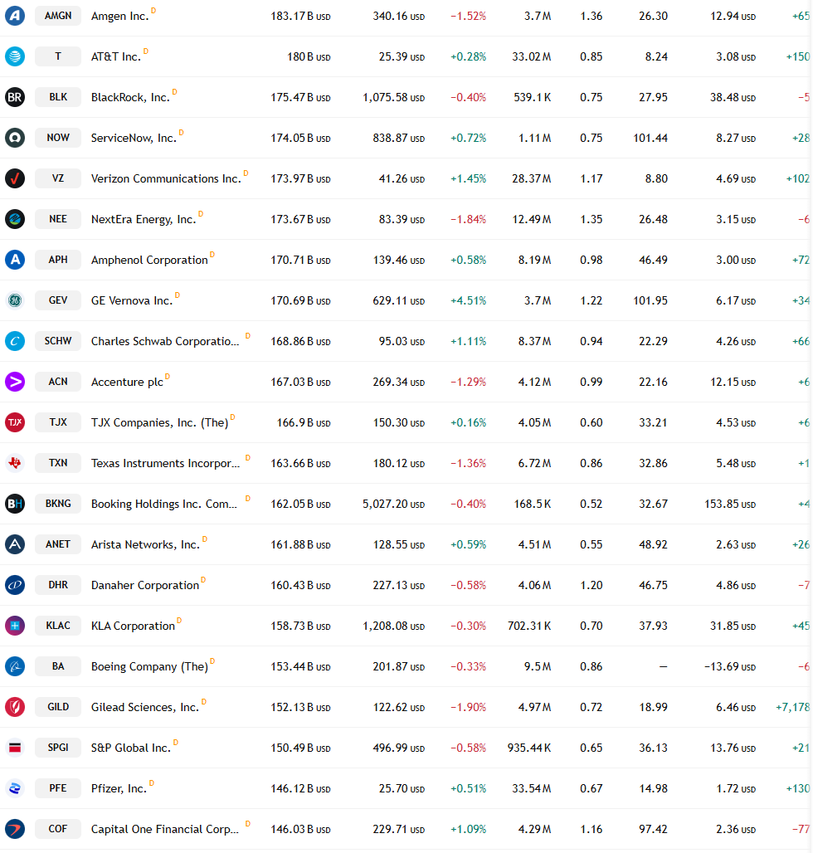This screenshot has height=853, width=813.
Task: Click the Amgen company logo icon
Action: (15, 16)
